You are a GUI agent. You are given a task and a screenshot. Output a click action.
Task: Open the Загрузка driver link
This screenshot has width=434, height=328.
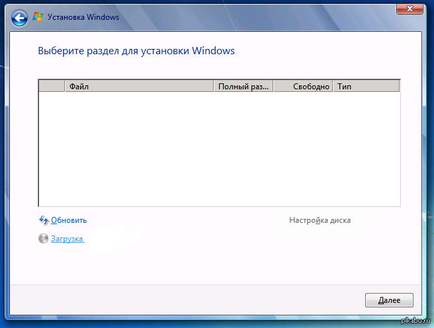pyautogui.click(x=67, y=239)
